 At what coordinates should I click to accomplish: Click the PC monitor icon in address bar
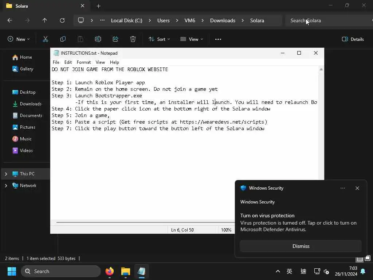click(81, 20)
